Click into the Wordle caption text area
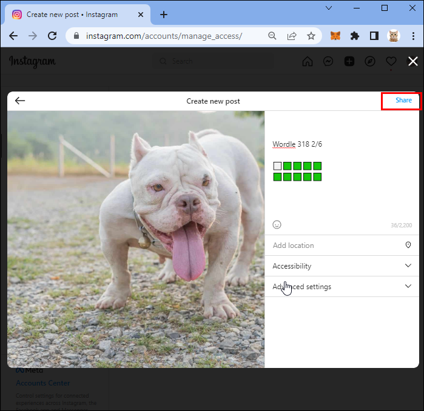This screenshot has width=424, height=411. [x=342, y=165]
